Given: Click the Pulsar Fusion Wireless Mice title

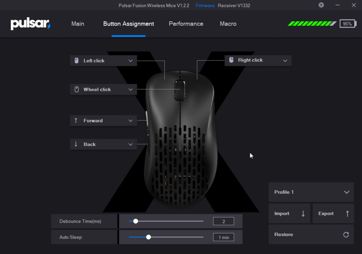Looking at the screenshot, I should (x=154, y=5).
